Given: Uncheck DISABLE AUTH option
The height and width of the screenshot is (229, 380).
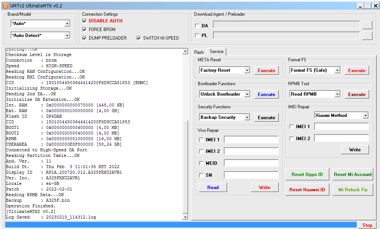Looking at the screenshot, I should [x=84, y=21].
